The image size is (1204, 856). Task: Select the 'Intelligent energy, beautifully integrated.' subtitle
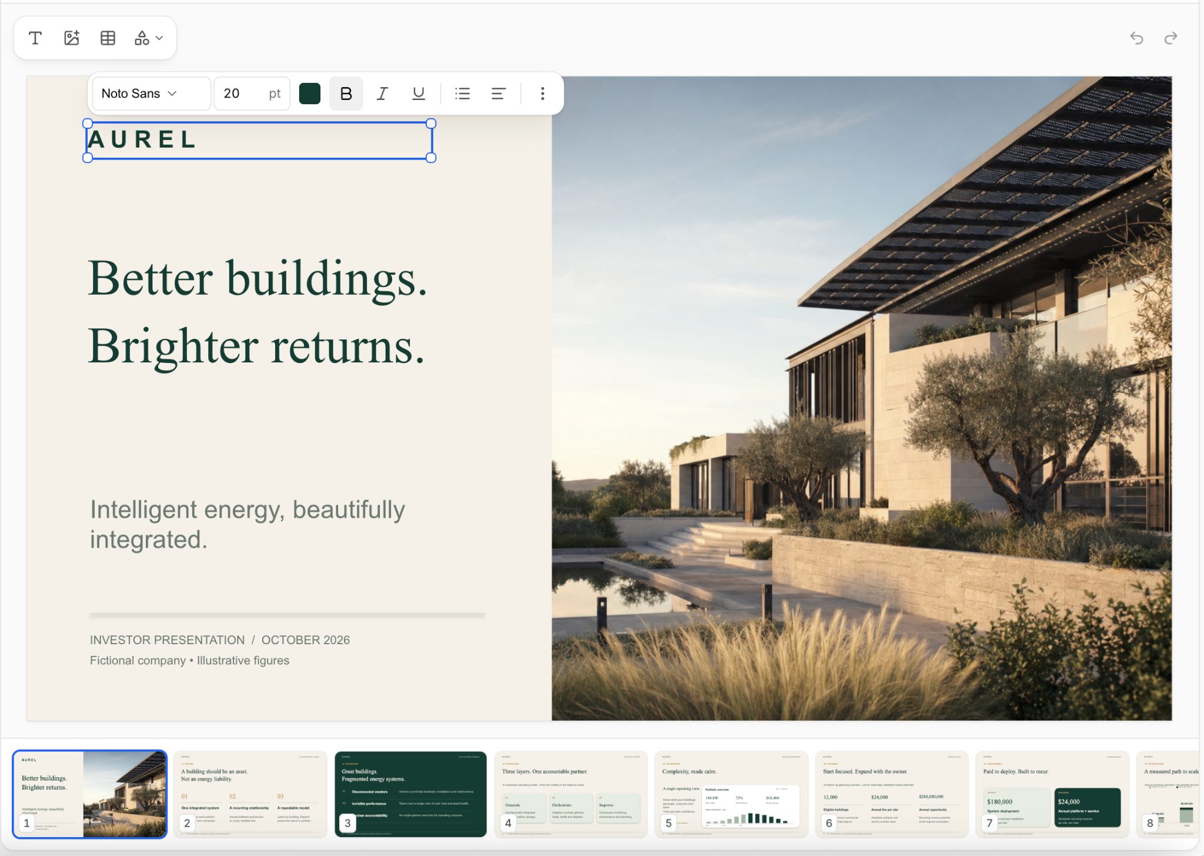pyautogui.click(x=248, y=524)
